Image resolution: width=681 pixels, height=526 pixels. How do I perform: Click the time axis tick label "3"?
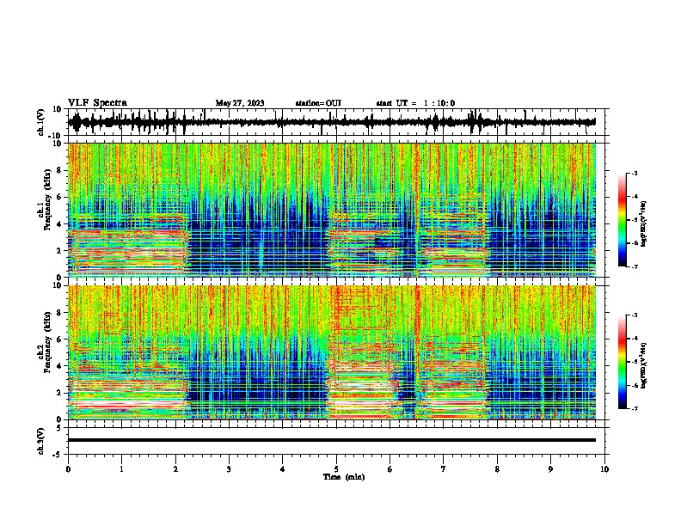(x=229, y=469)
